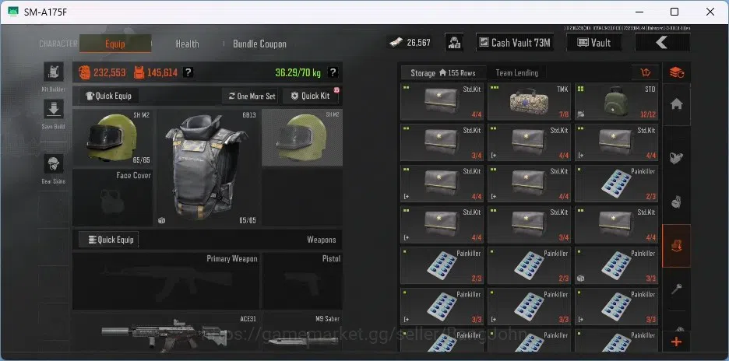The height and width of the screenshot is (361, 729).
Task: Select the key category icon in sidebar
Action: pyautogui.click(x=677, y=289)
